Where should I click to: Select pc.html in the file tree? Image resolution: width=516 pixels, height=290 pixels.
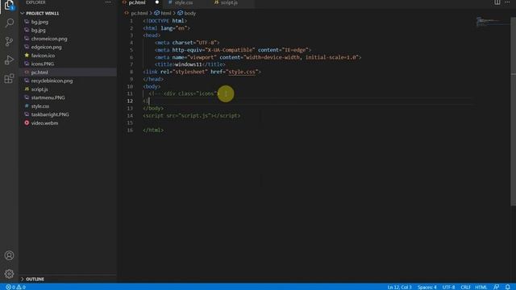tap(40, 72)
